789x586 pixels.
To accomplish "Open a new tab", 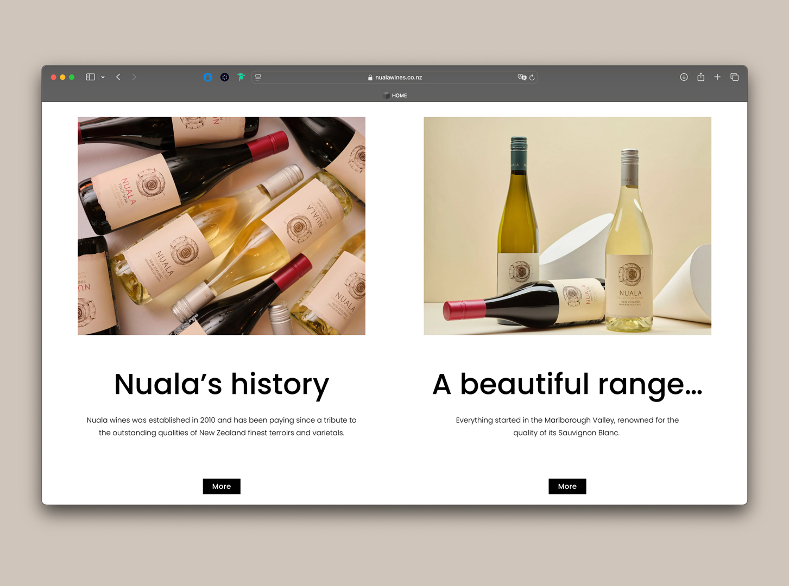I will pos(717,77).
